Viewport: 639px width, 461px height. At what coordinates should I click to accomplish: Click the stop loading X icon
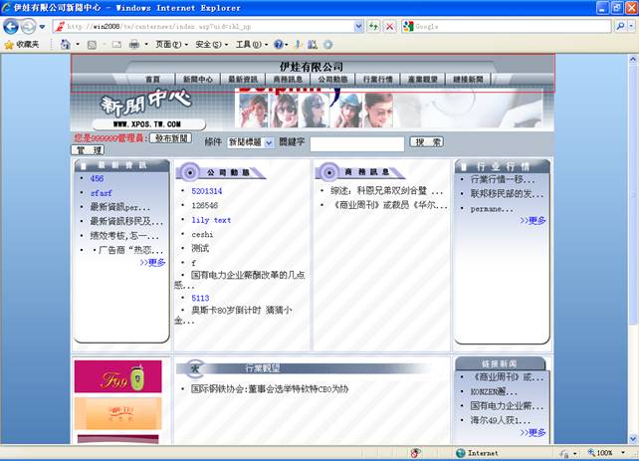389,26
